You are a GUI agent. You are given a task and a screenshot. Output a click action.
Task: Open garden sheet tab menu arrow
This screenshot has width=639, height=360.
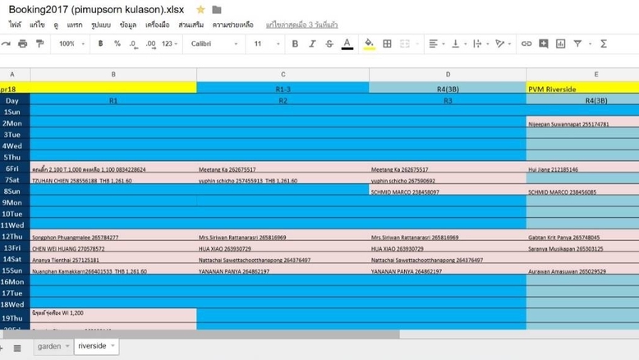(x=67, y=346)
